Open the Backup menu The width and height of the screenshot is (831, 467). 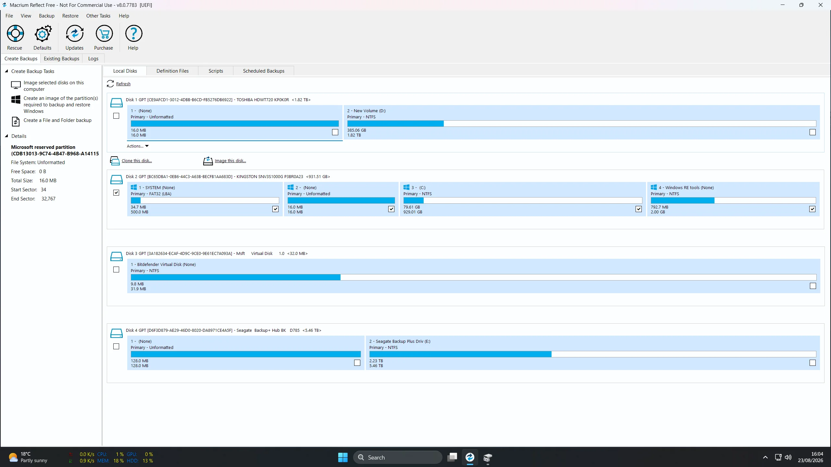tap(47, 16)
